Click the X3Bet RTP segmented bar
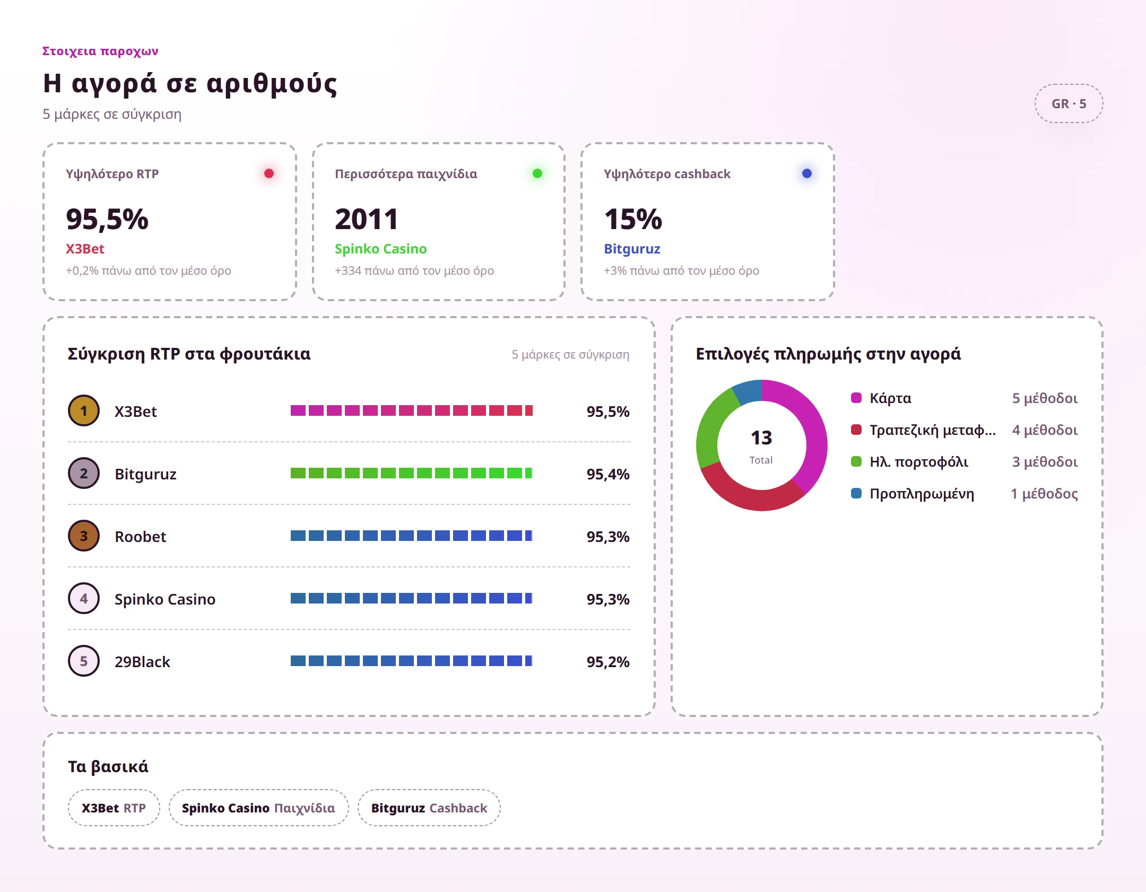 (412, 411)
